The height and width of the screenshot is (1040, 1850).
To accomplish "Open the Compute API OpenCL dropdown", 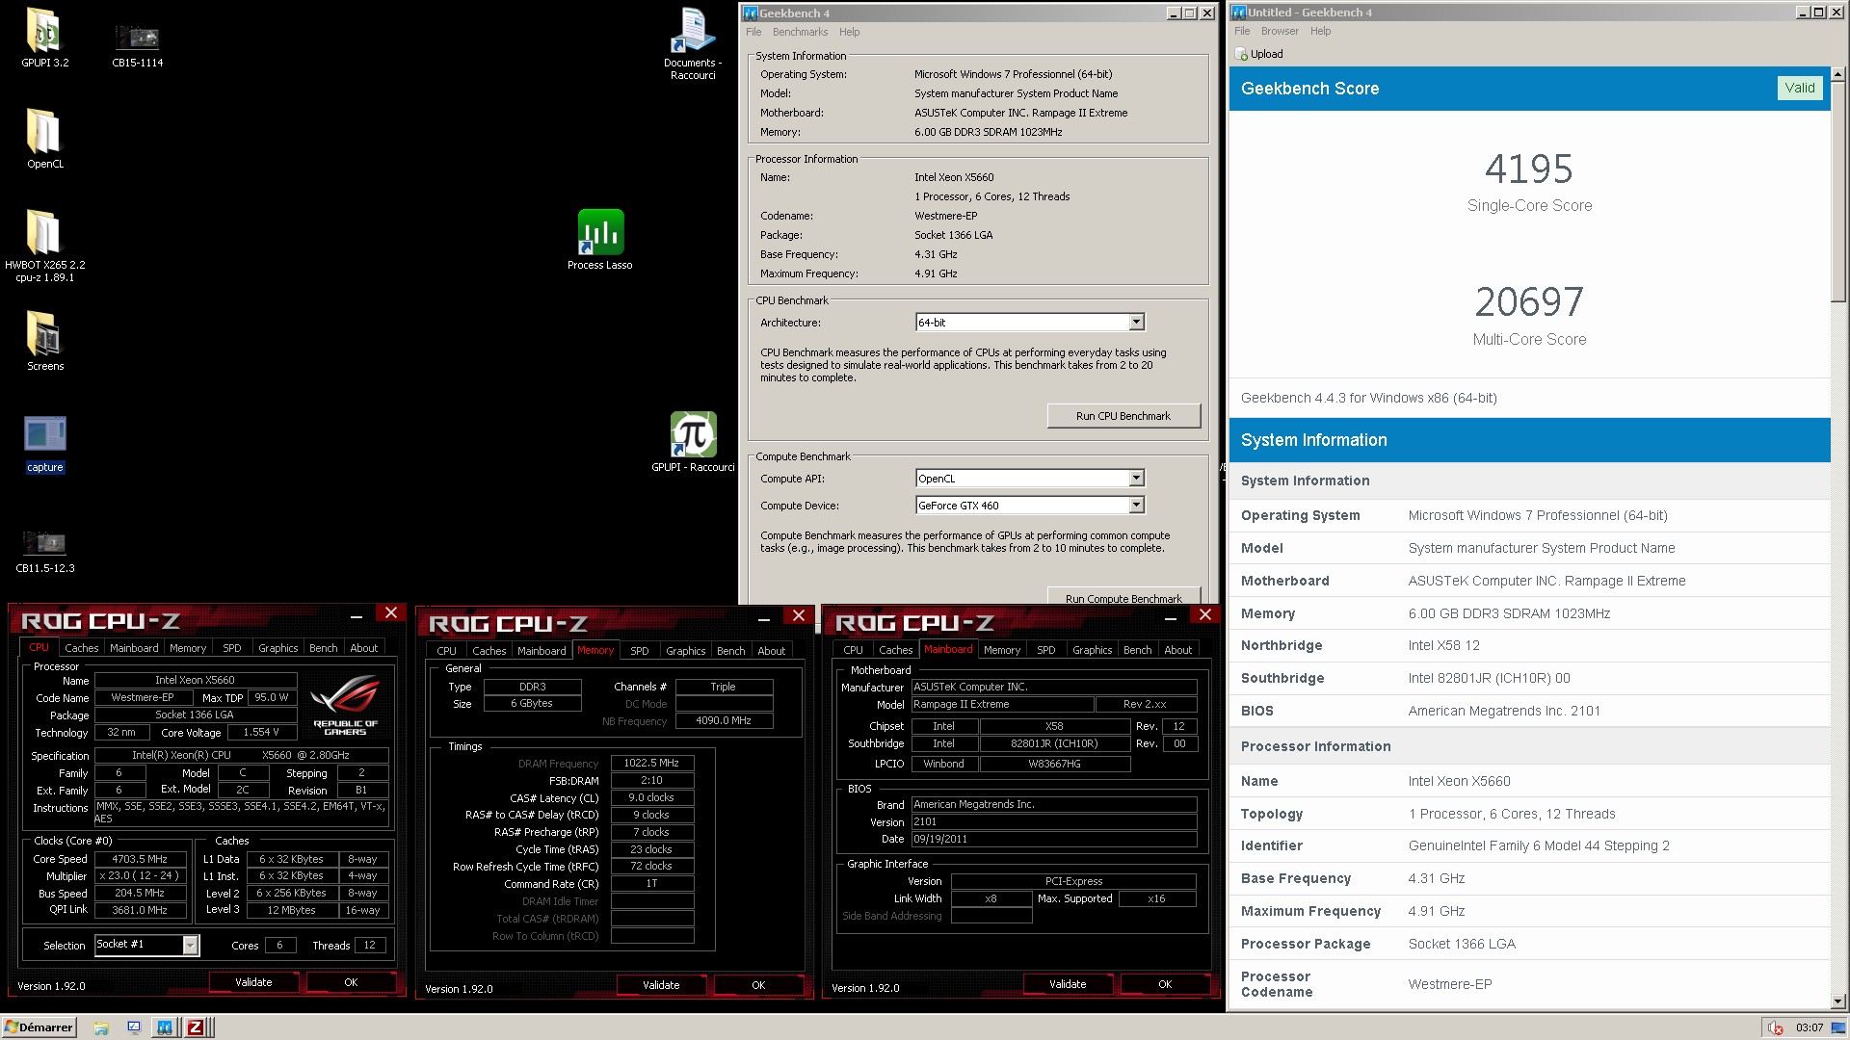I will tap(1136, 479).
